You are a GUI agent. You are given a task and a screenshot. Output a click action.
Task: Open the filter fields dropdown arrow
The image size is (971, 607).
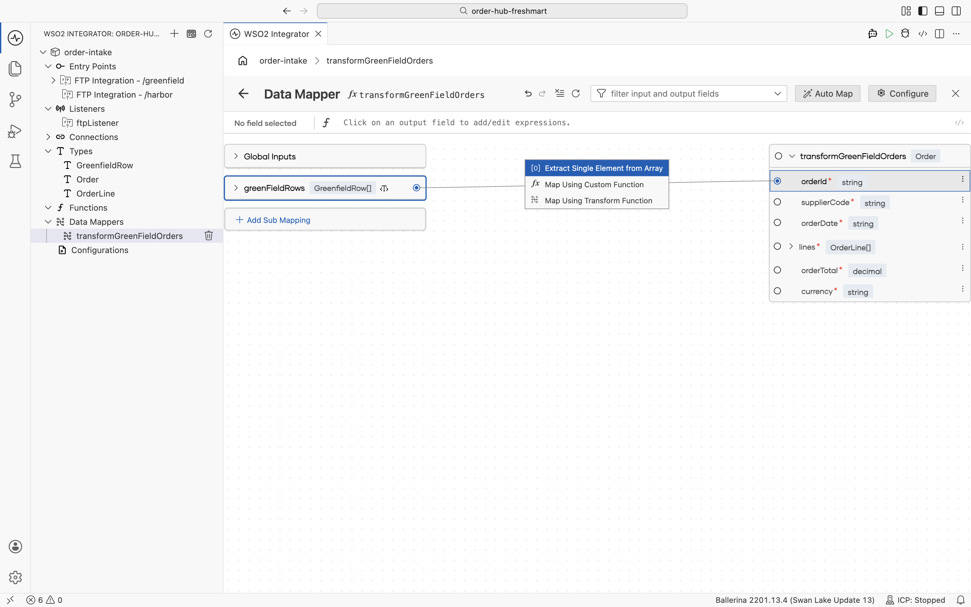click(x=778, y=93)
